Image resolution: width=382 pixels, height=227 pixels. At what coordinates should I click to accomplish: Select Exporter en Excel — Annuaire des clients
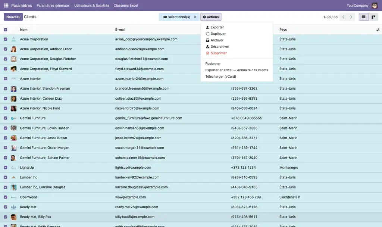click(237, 70)
